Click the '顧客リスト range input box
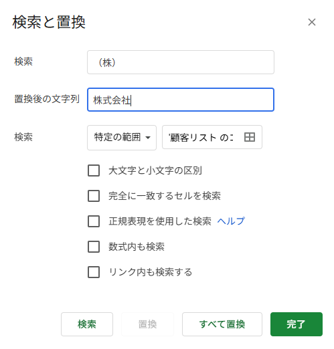This screenshot has width=334, height=349. 212,137
